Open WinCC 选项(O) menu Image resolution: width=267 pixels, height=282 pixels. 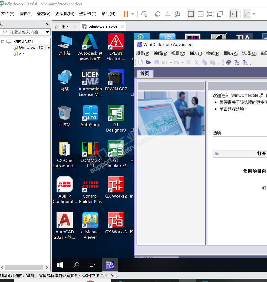(x=249, y=53)
